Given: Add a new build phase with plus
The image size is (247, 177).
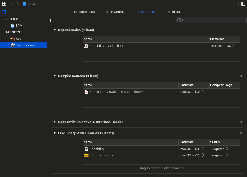Looking at the screenshot, I should [51, 20].
